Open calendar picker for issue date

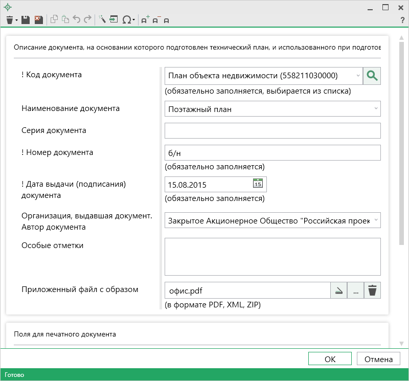pyautogui.click(x=258, y=184)
